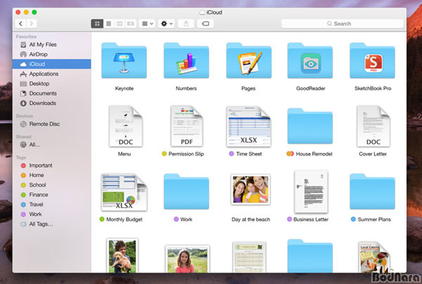Viewport: 422px width, 284px height.
Task: Select iCloud in the sidebar
Action: point(51,64)
